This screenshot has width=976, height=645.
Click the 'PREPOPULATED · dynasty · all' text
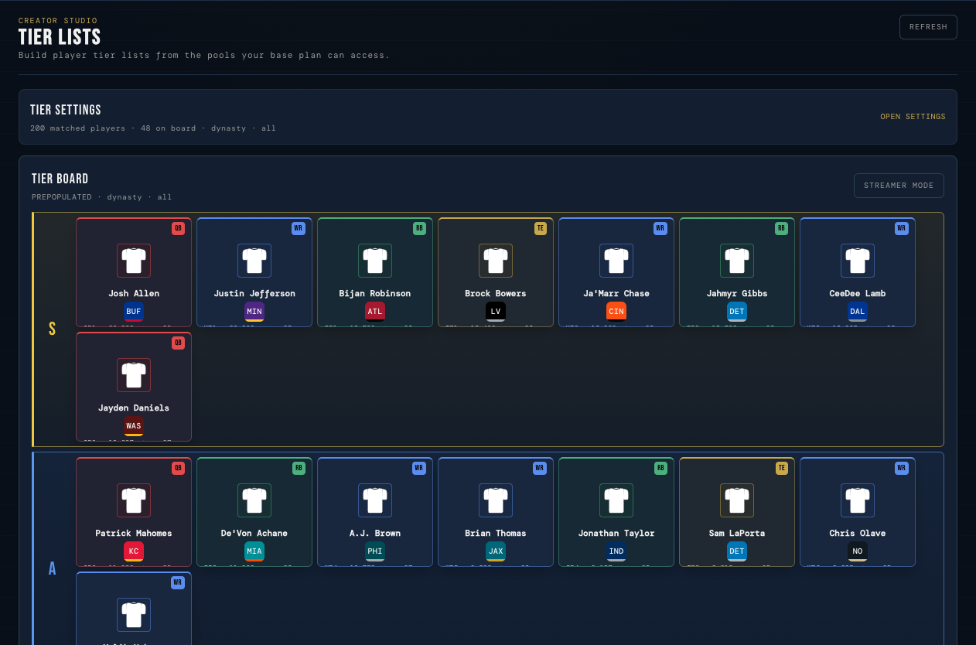[102, 197]
